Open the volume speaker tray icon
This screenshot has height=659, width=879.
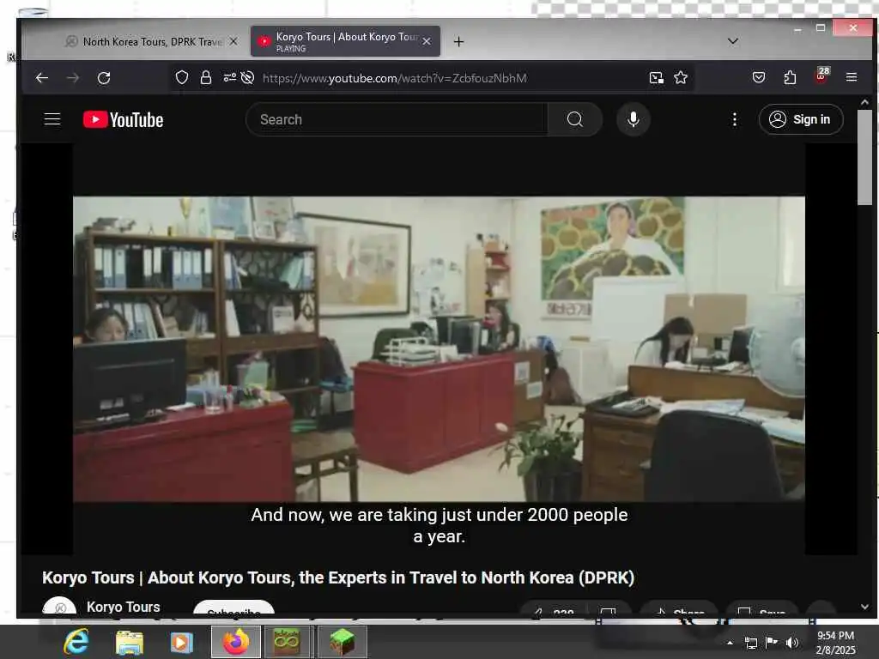point(791,643)
